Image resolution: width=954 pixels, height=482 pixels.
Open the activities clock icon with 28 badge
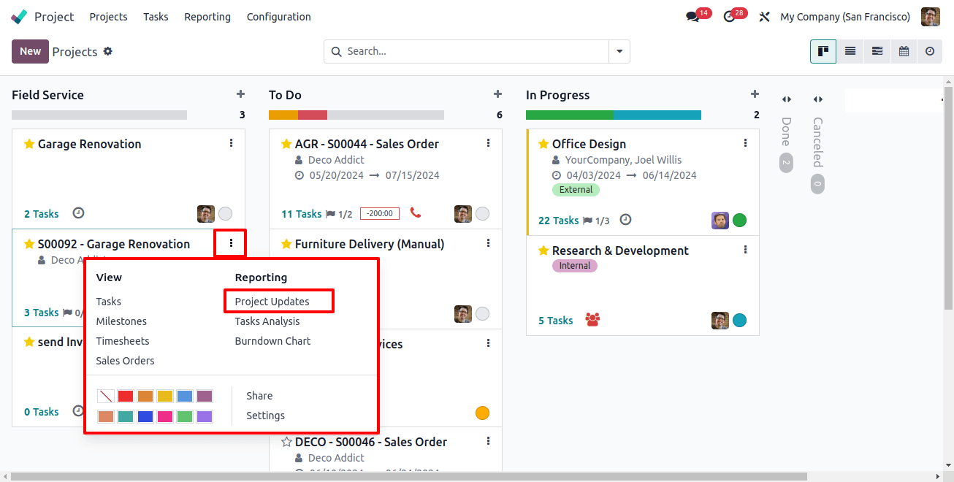(729, 17)
